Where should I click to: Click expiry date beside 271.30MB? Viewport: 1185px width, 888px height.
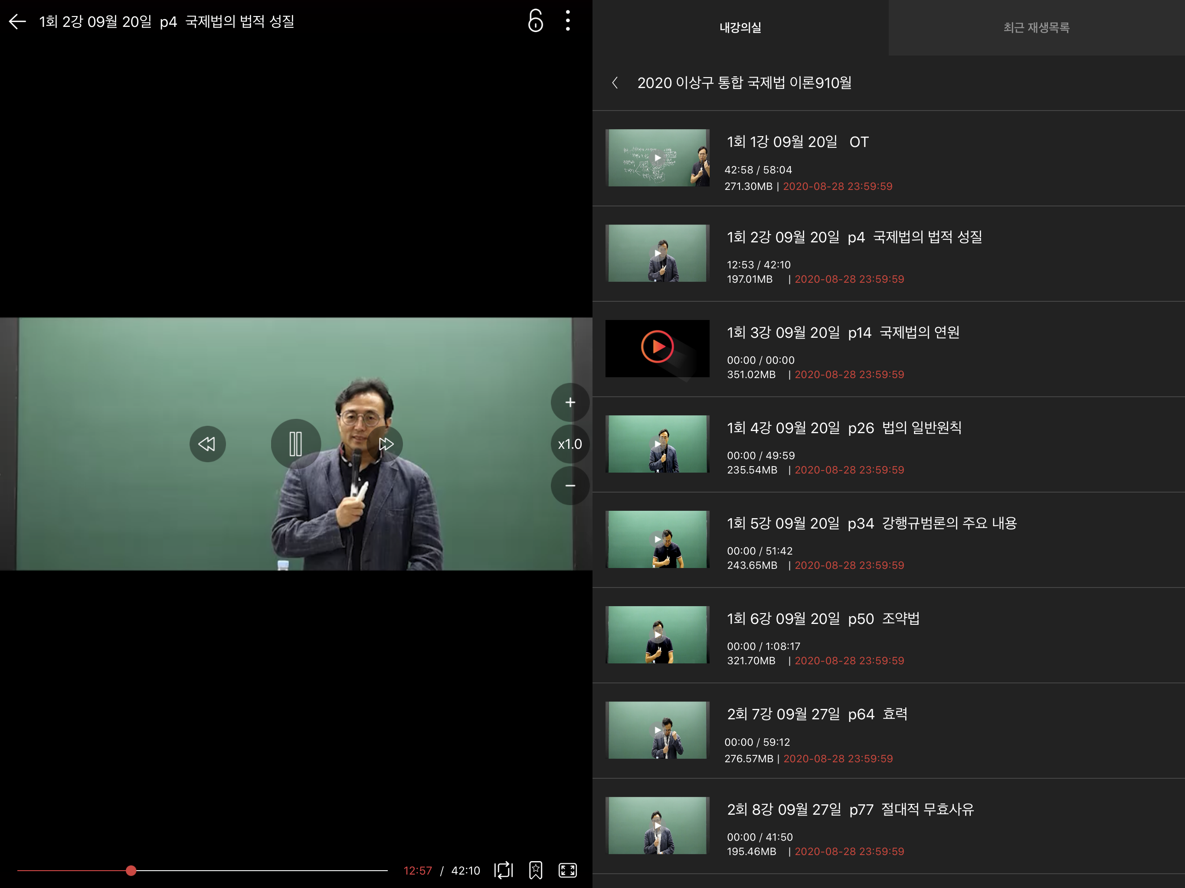(x=838, y=186)
